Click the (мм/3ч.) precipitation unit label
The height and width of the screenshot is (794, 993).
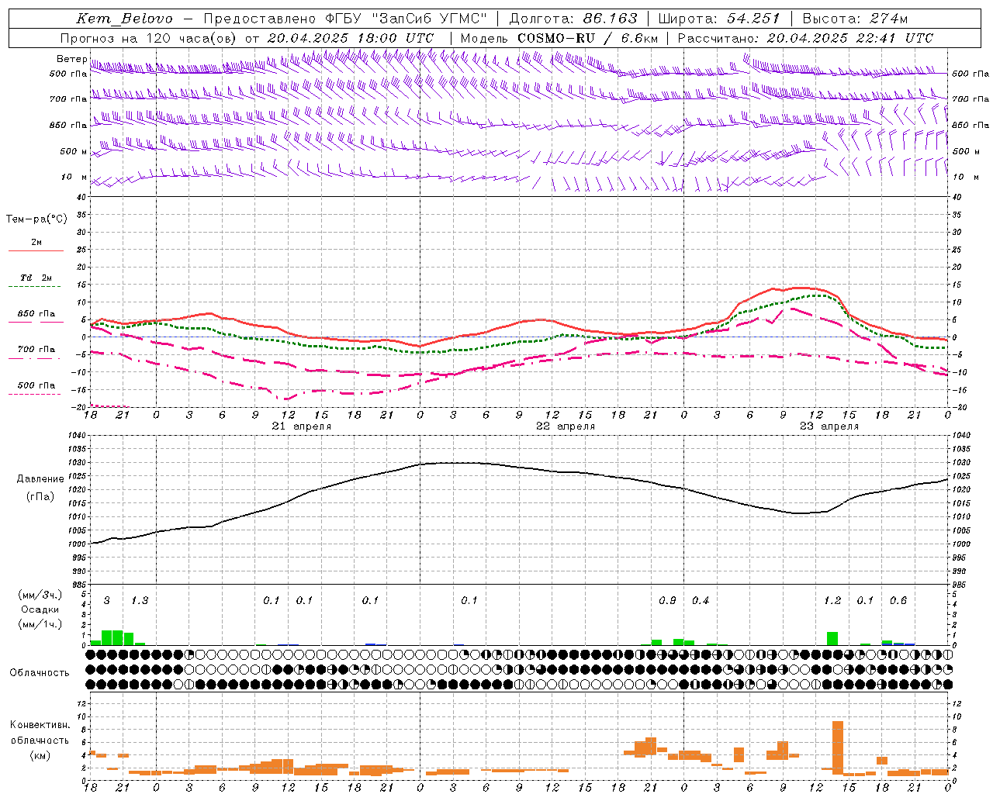point(40,595)
